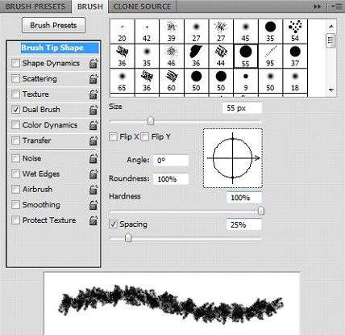Select the 60 brush tip preset
The width and height of the screenshot is (345, 335).
point(172,81)
